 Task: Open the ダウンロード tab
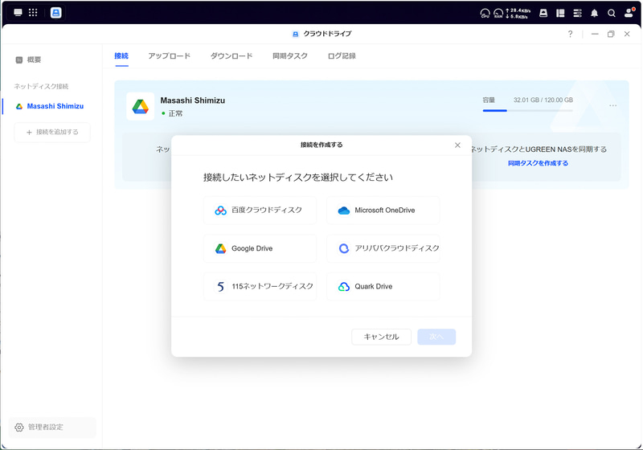point(231,55)
